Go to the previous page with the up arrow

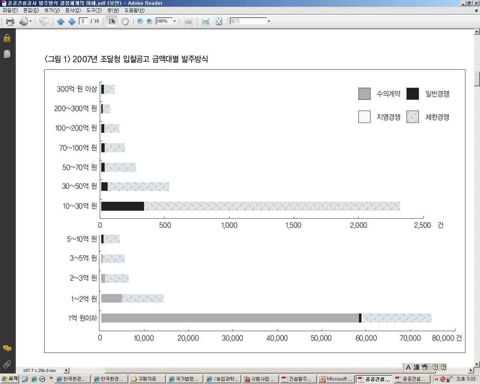(x=61, y=21)
